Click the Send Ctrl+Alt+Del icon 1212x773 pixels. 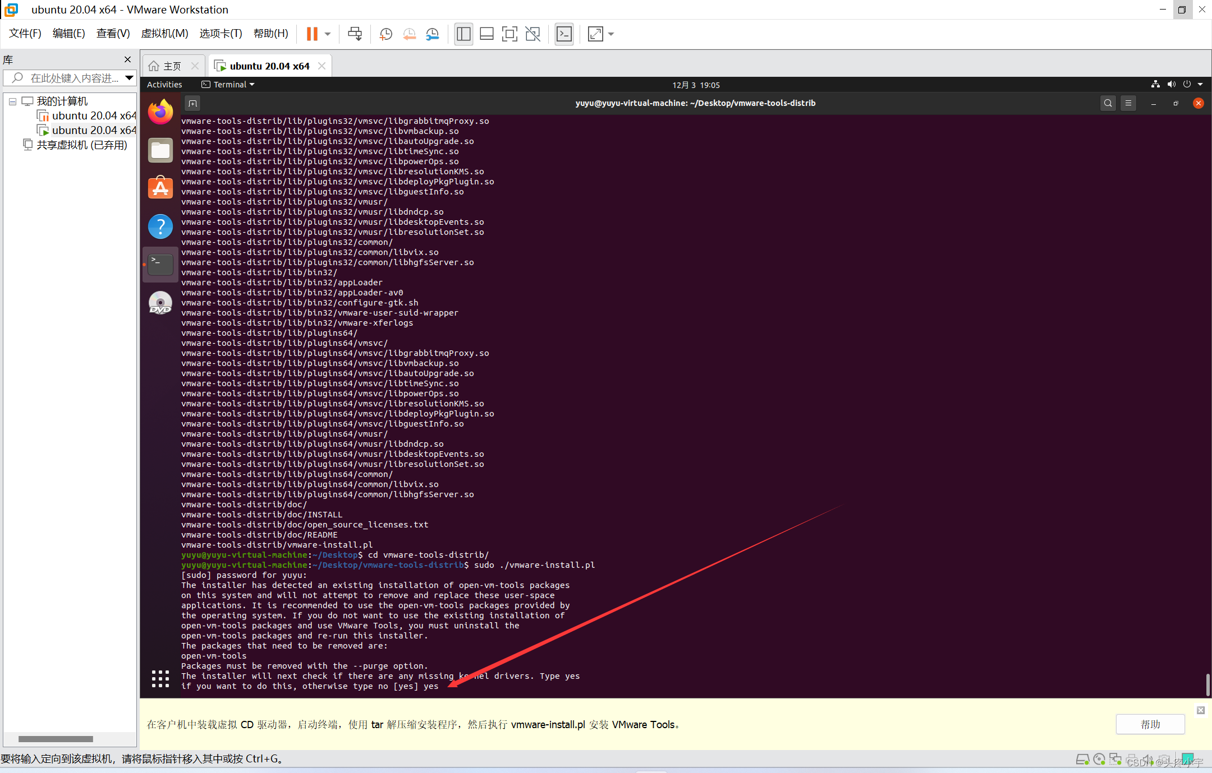(x=355, y=34)
